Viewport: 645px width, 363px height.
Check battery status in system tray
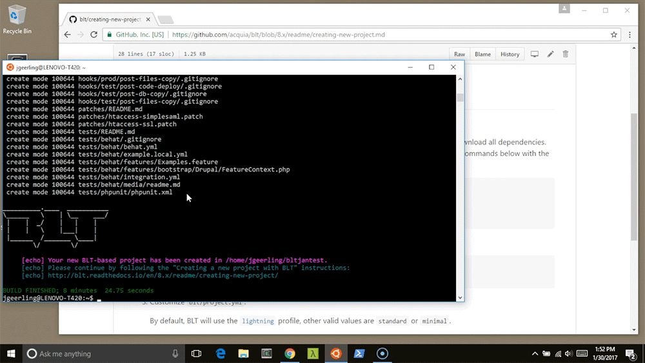[546, 353]
